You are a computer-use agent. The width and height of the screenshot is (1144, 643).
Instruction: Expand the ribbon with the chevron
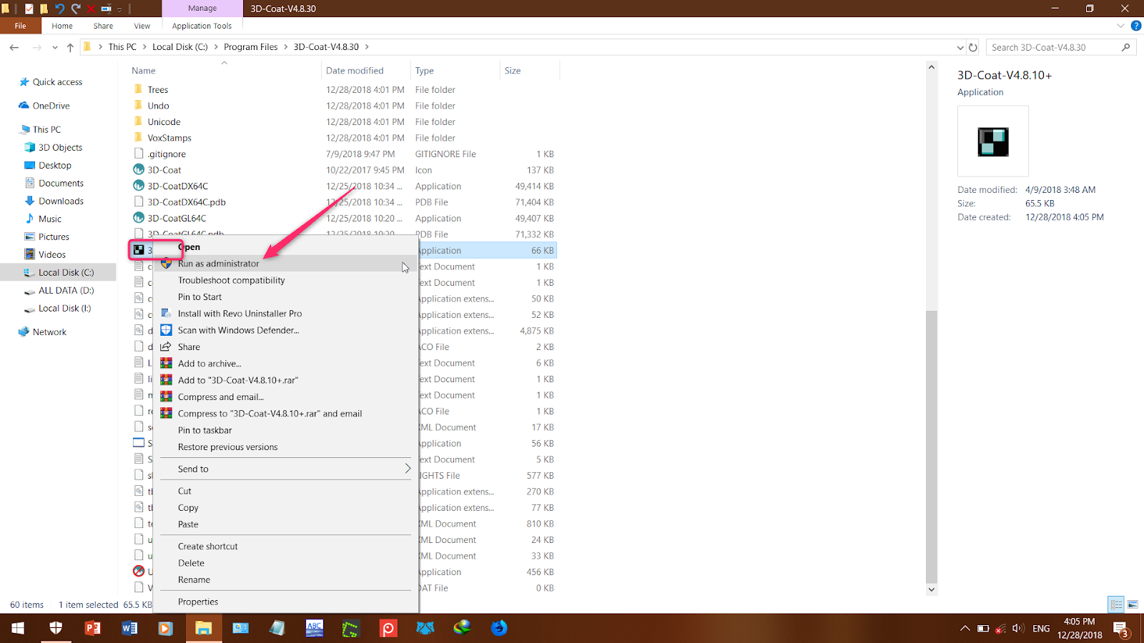coord(1120,26)
